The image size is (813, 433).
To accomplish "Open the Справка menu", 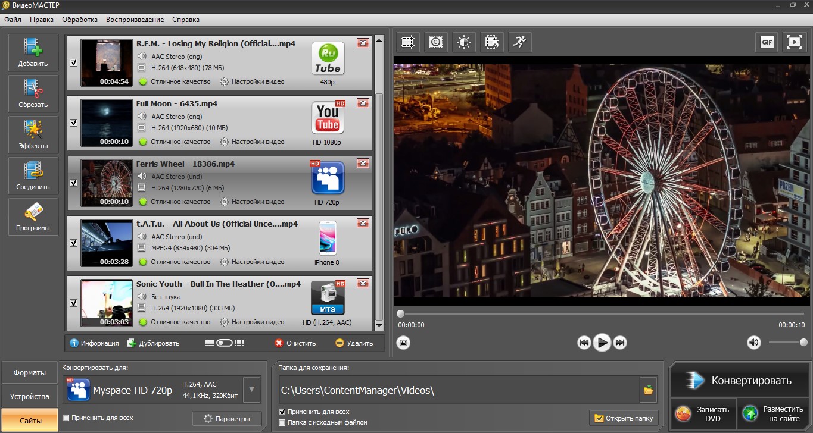I will (x=186, y=20).
